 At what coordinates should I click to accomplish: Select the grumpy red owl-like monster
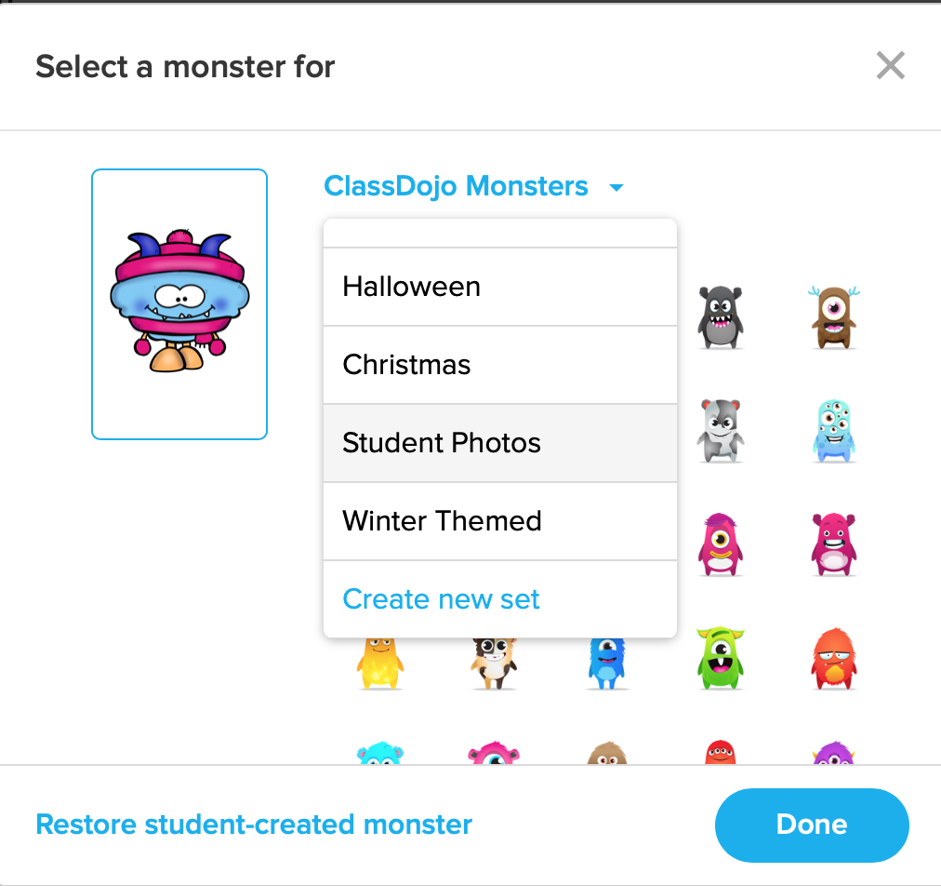[x=833, y=658]
